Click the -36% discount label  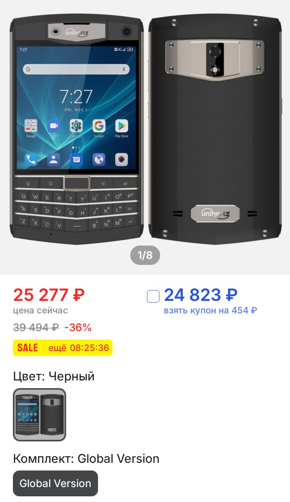pyautogui.click(x=78, y=328)
